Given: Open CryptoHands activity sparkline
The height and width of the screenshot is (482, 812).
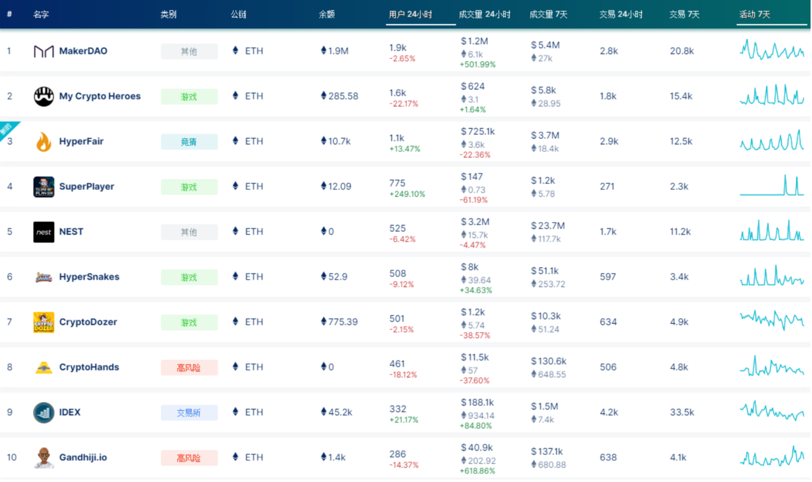Looking at the screenshot, I should pyautogui.click(x=772, y=366).
